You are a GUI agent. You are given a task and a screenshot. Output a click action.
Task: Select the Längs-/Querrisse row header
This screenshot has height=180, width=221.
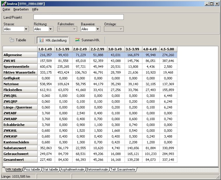point(20,107)
